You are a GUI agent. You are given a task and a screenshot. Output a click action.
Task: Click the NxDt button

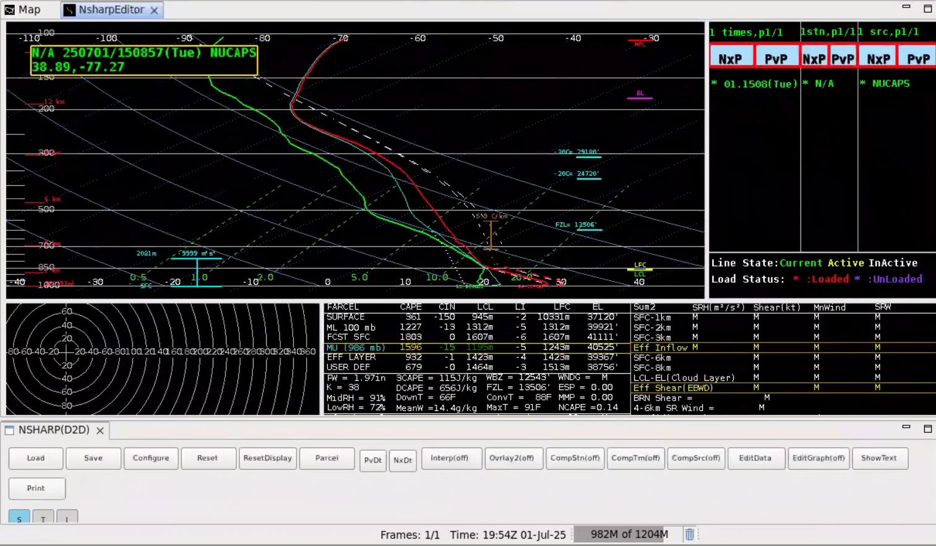click(x=403, y=460)
